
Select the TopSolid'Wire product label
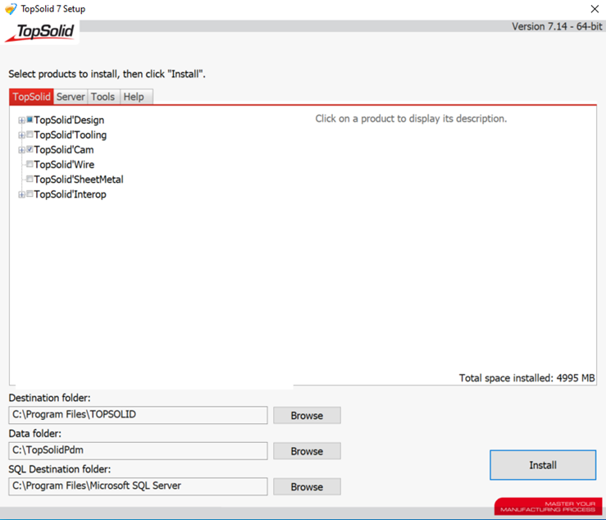(x=64, y=165)
